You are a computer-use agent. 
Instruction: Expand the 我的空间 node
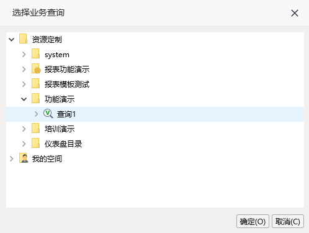point(12,158)
